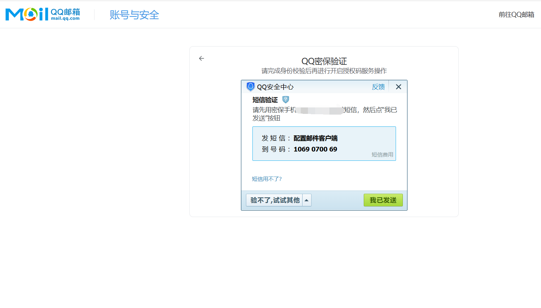
Task: Confirm with the 我已发送 button
Action: click(383, 200)
